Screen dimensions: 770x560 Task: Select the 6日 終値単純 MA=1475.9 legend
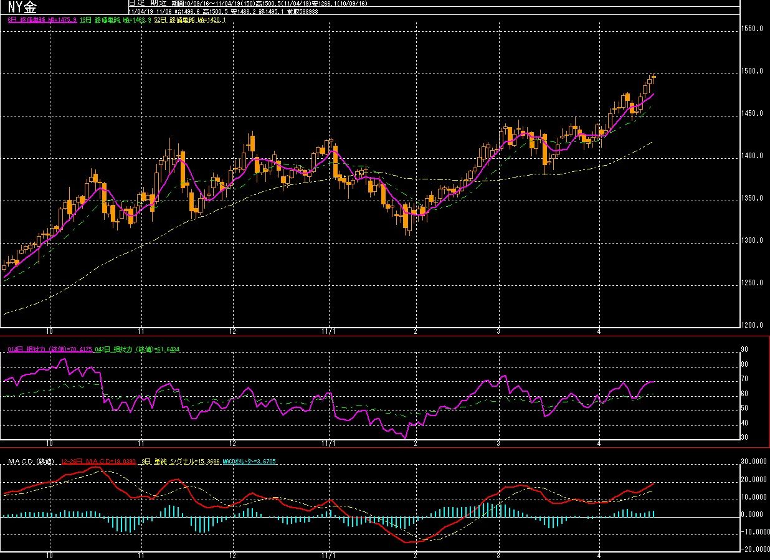42,21
